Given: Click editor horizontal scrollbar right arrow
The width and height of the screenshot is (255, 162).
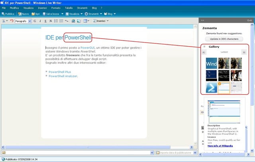Looking at the screenshot, I should click(x=191, y=147).
